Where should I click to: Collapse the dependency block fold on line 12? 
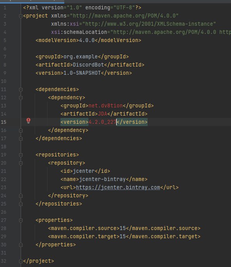(x=21, y=98)
